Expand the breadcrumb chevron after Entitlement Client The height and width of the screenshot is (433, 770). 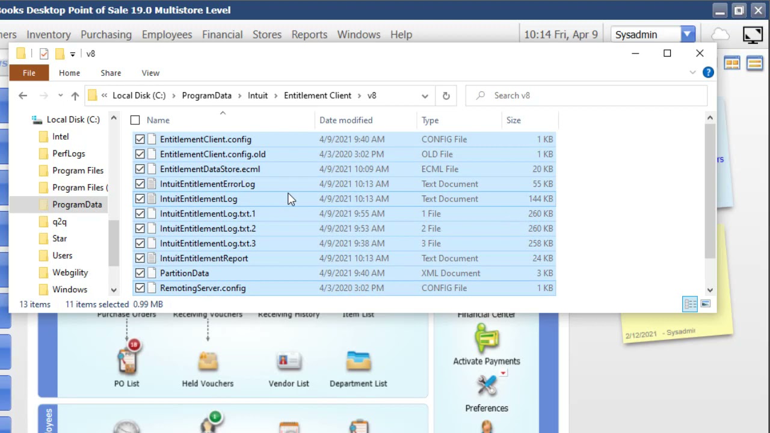coord(359,96)
